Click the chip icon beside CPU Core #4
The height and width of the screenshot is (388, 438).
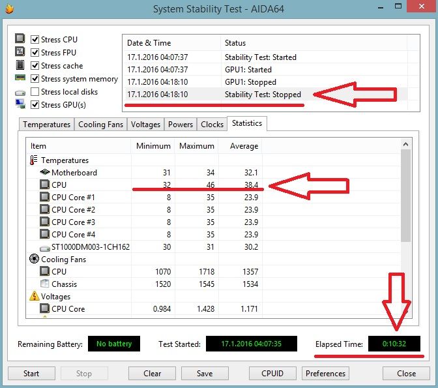[x=44, y=234]
